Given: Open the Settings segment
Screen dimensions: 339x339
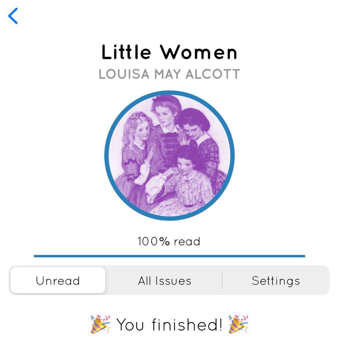Looking at the screenshot, I should coord(276,281).
